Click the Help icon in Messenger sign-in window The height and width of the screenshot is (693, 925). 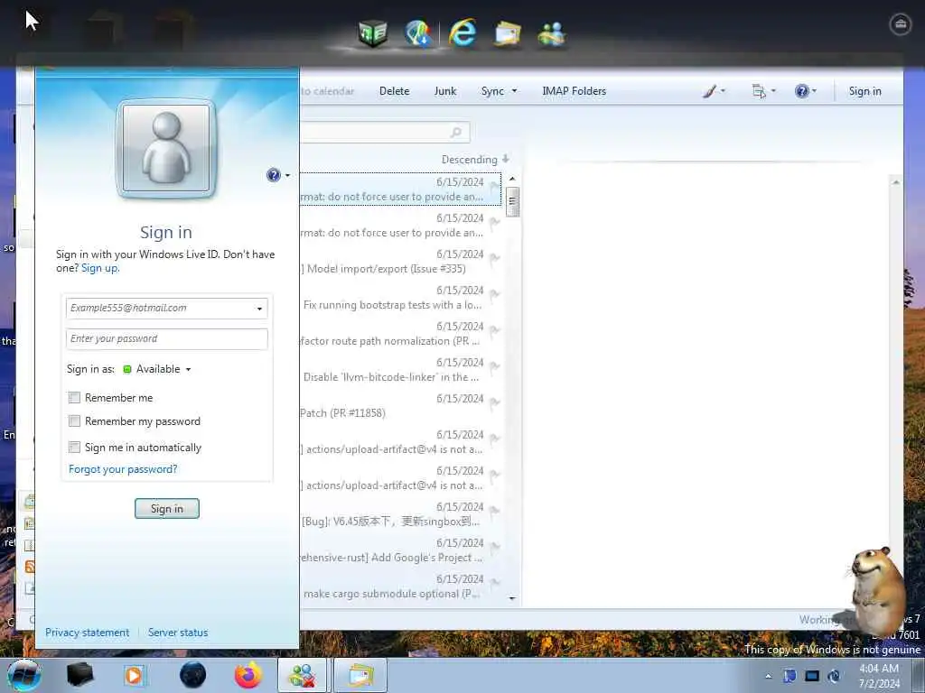point(273,175)
